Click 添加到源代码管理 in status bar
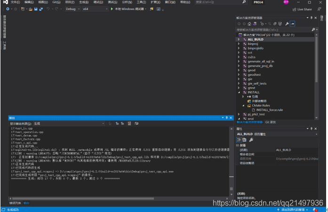328x212 pixels. coord(292,210)
